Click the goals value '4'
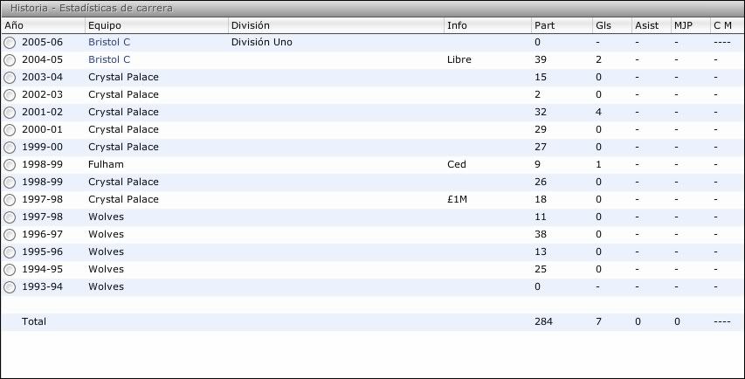Viewport: 745px width, 379px height. pos(598,112)
